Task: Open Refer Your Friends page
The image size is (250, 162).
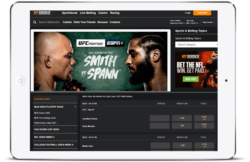Action: tap(85, 22)
